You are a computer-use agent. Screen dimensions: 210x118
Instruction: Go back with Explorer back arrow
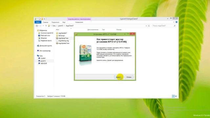pyautogui.click(x=37, y=26)
